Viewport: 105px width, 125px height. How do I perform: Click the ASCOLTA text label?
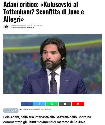10,111
